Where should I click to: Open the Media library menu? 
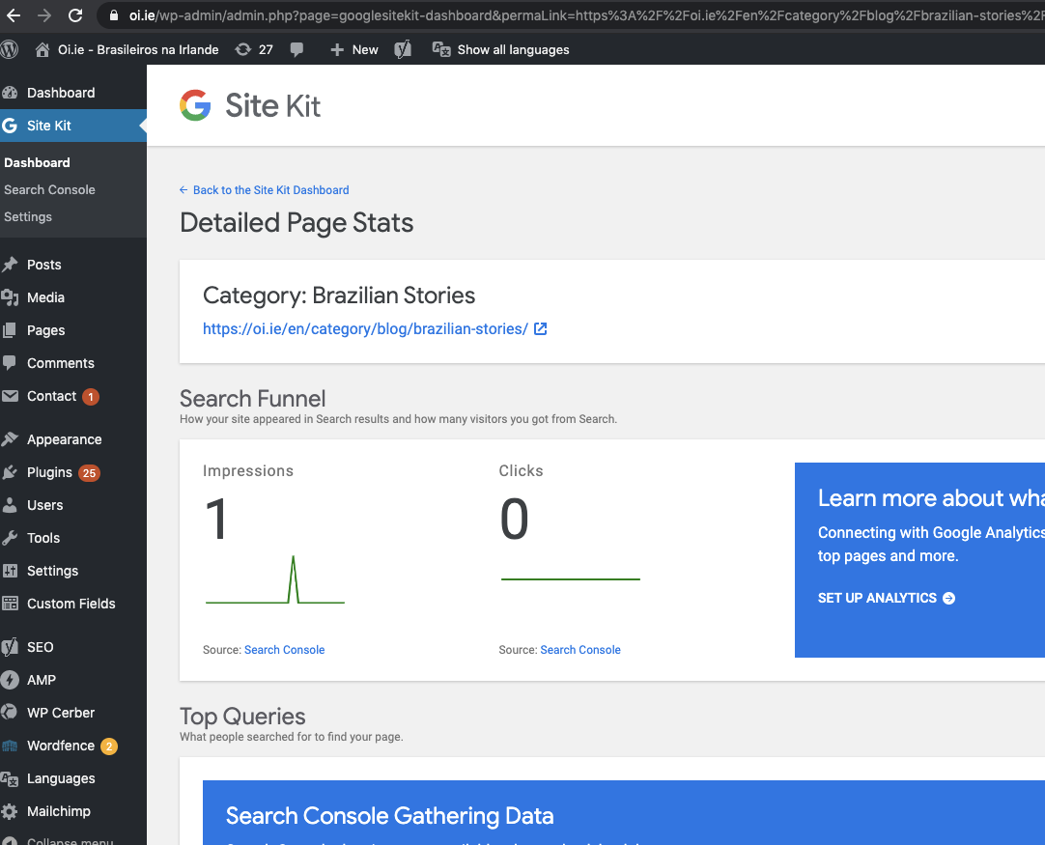(x=73, y=297)
